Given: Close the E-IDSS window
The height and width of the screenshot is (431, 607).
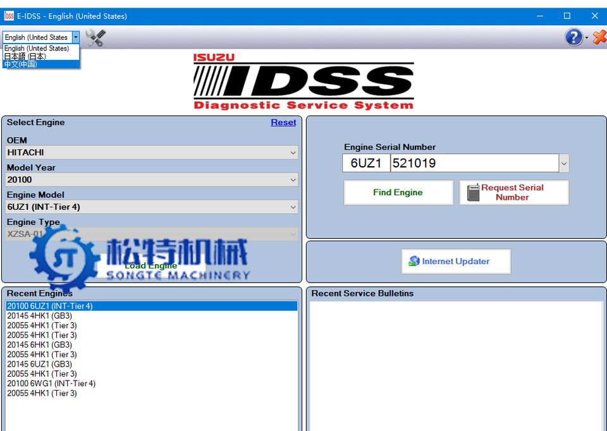Looking at the screenshot, I should point(594,16).
